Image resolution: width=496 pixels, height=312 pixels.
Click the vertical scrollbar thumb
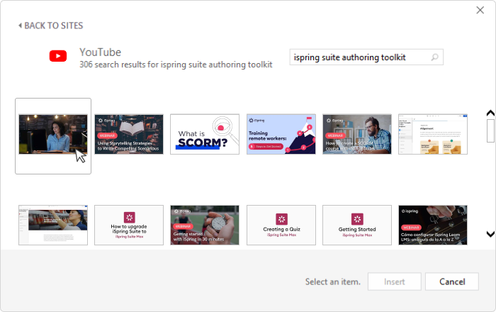490,130
